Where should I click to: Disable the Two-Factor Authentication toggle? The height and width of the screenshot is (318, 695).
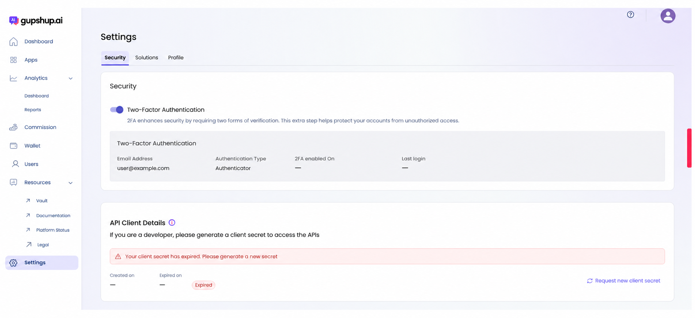[117, 110]
